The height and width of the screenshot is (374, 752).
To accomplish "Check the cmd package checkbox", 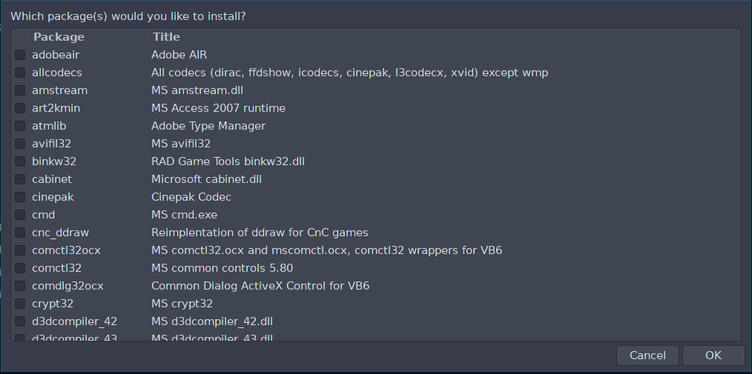I will tap(20, 215).
